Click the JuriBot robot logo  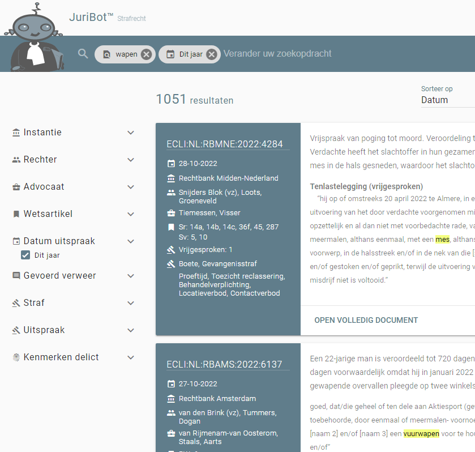tap(35, 38)
